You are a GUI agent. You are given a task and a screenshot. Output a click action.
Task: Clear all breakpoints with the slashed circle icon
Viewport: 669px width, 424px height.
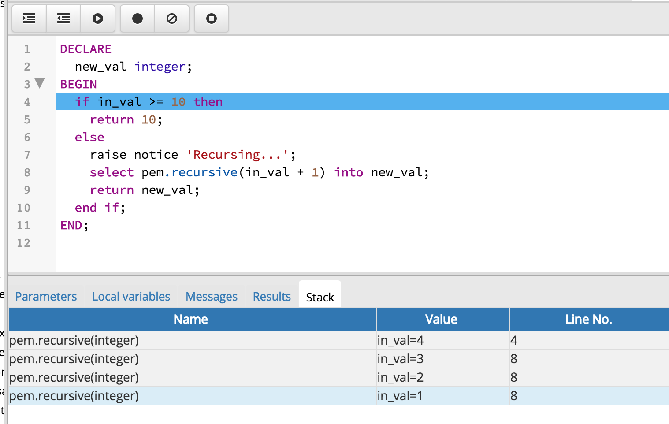pos(172,19)
